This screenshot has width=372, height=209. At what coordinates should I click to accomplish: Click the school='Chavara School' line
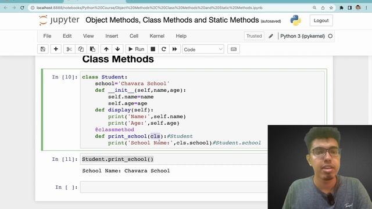[x=132, y=84]
